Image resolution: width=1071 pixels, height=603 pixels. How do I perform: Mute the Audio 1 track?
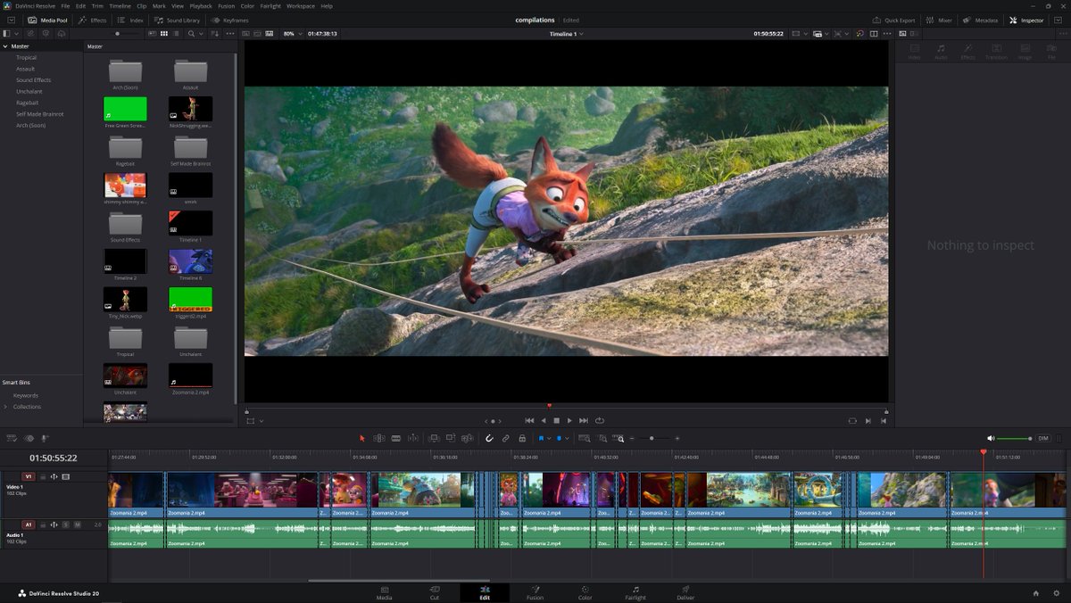click(x=78, y=525)
